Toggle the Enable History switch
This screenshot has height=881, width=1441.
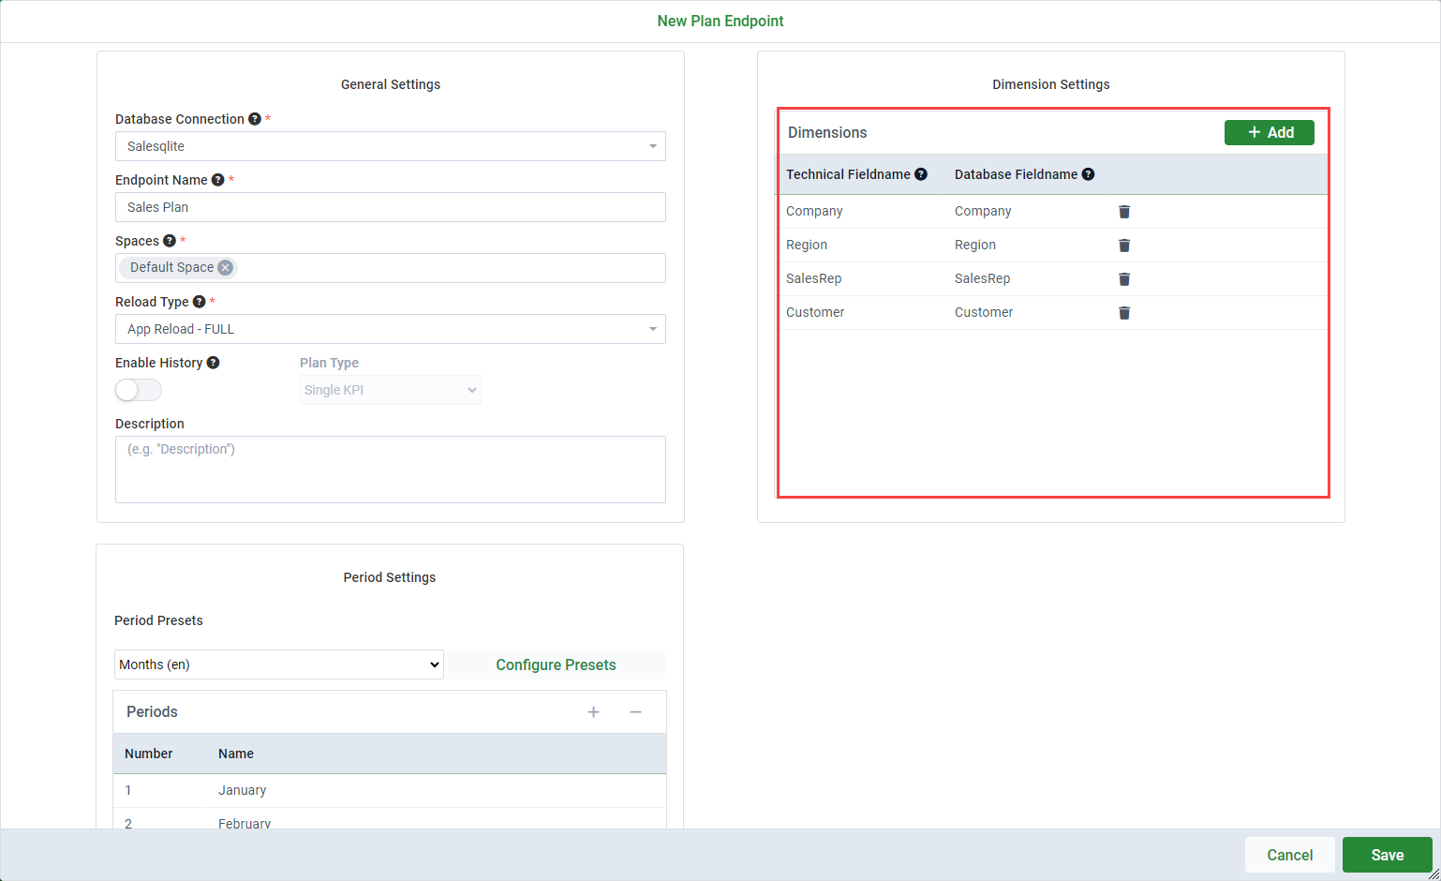tap(139, 390)
